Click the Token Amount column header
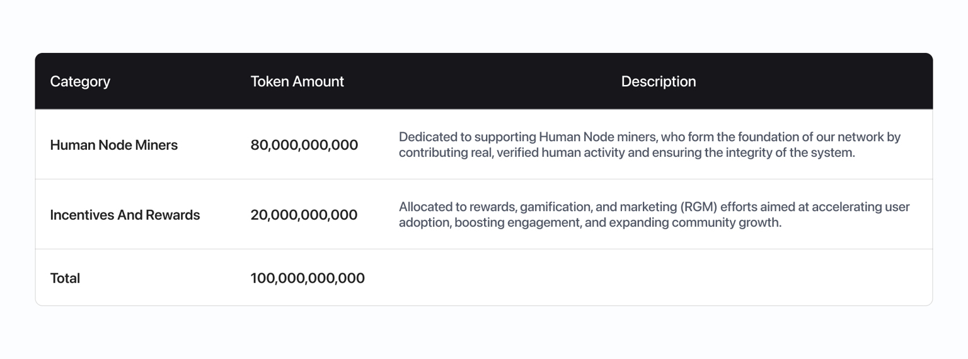This screenshot has height=359, width=968. click(x=297, y=81)
